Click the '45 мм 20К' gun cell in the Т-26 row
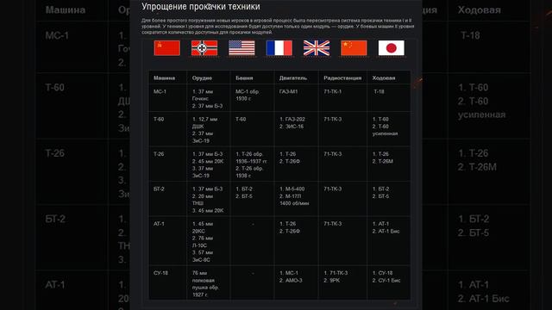This screenshot has width=552, height=310. click(x=208, y=161)
